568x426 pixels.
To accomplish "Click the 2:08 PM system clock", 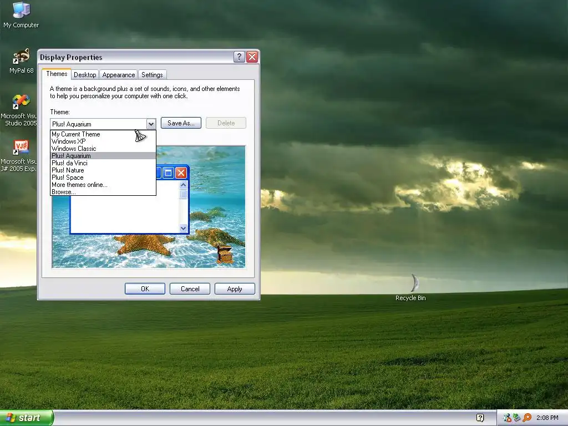I will click(x=547, y=418).
